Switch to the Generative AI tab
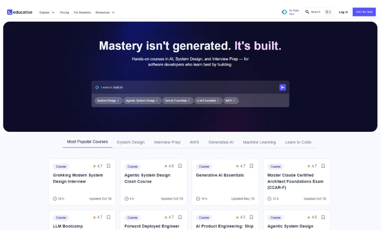381x230 pixels. click(221, 142)
